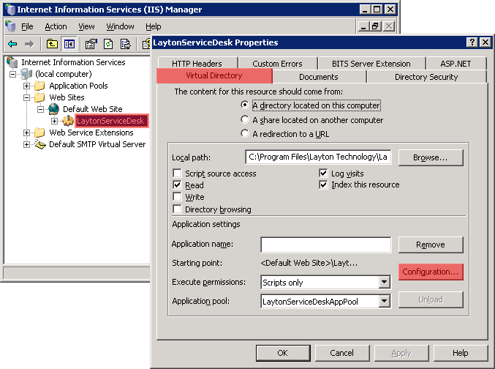495x369 pixels.
Task: Uncheck Index this resource checkbox
Action: pyautogui.click(x=323, y=184)
